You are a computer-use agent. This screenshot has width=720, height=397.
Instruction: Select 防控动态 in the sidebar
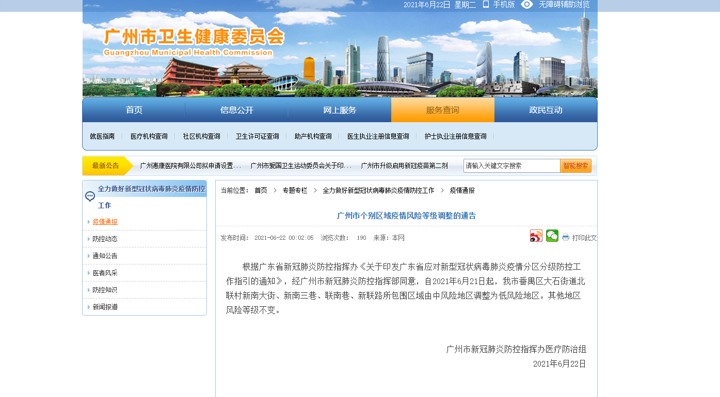tap(105, 239)
